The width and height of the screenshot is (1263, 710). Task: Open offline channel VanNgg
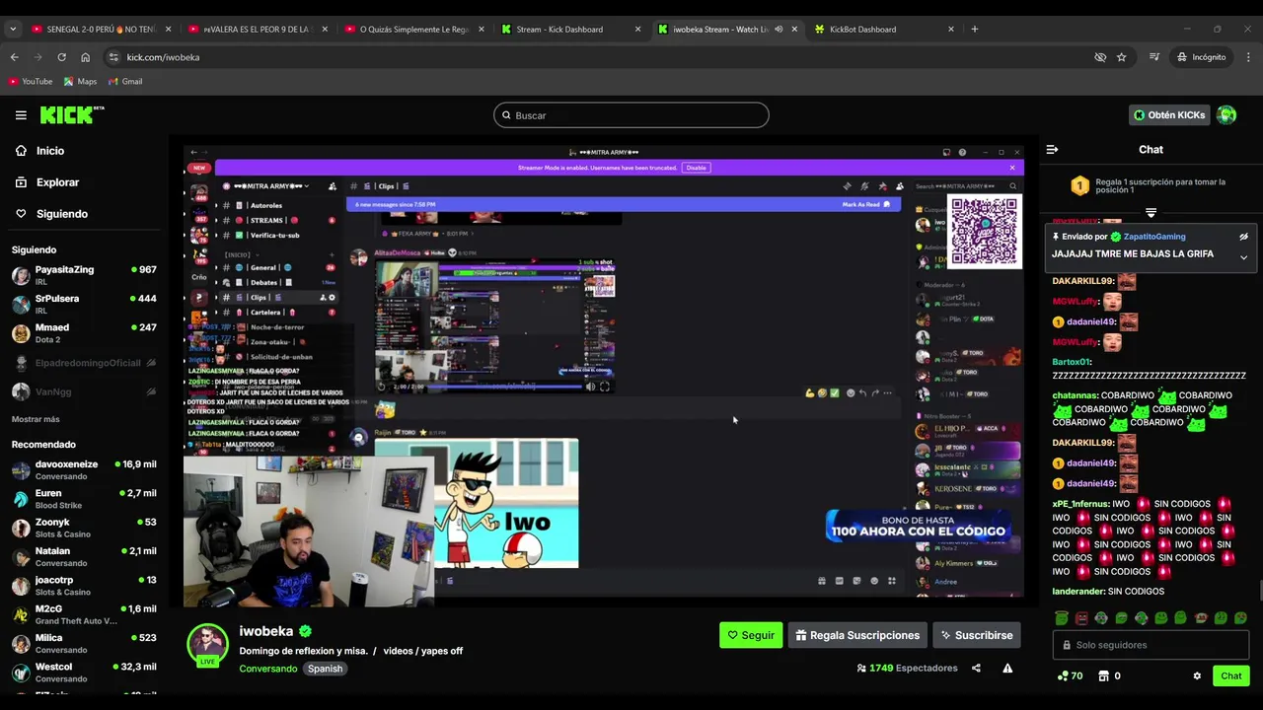(84, 391)
